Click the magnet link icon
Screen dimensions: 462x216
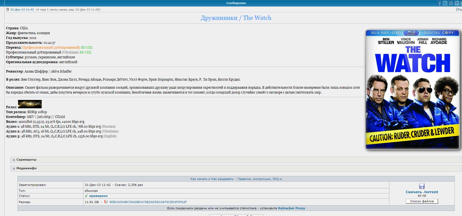[106, 202]
